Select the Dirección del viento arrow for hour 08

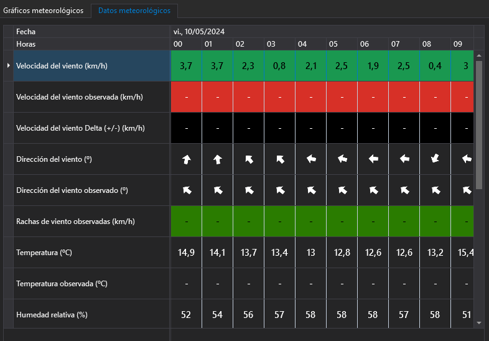[x=435, y=159]
